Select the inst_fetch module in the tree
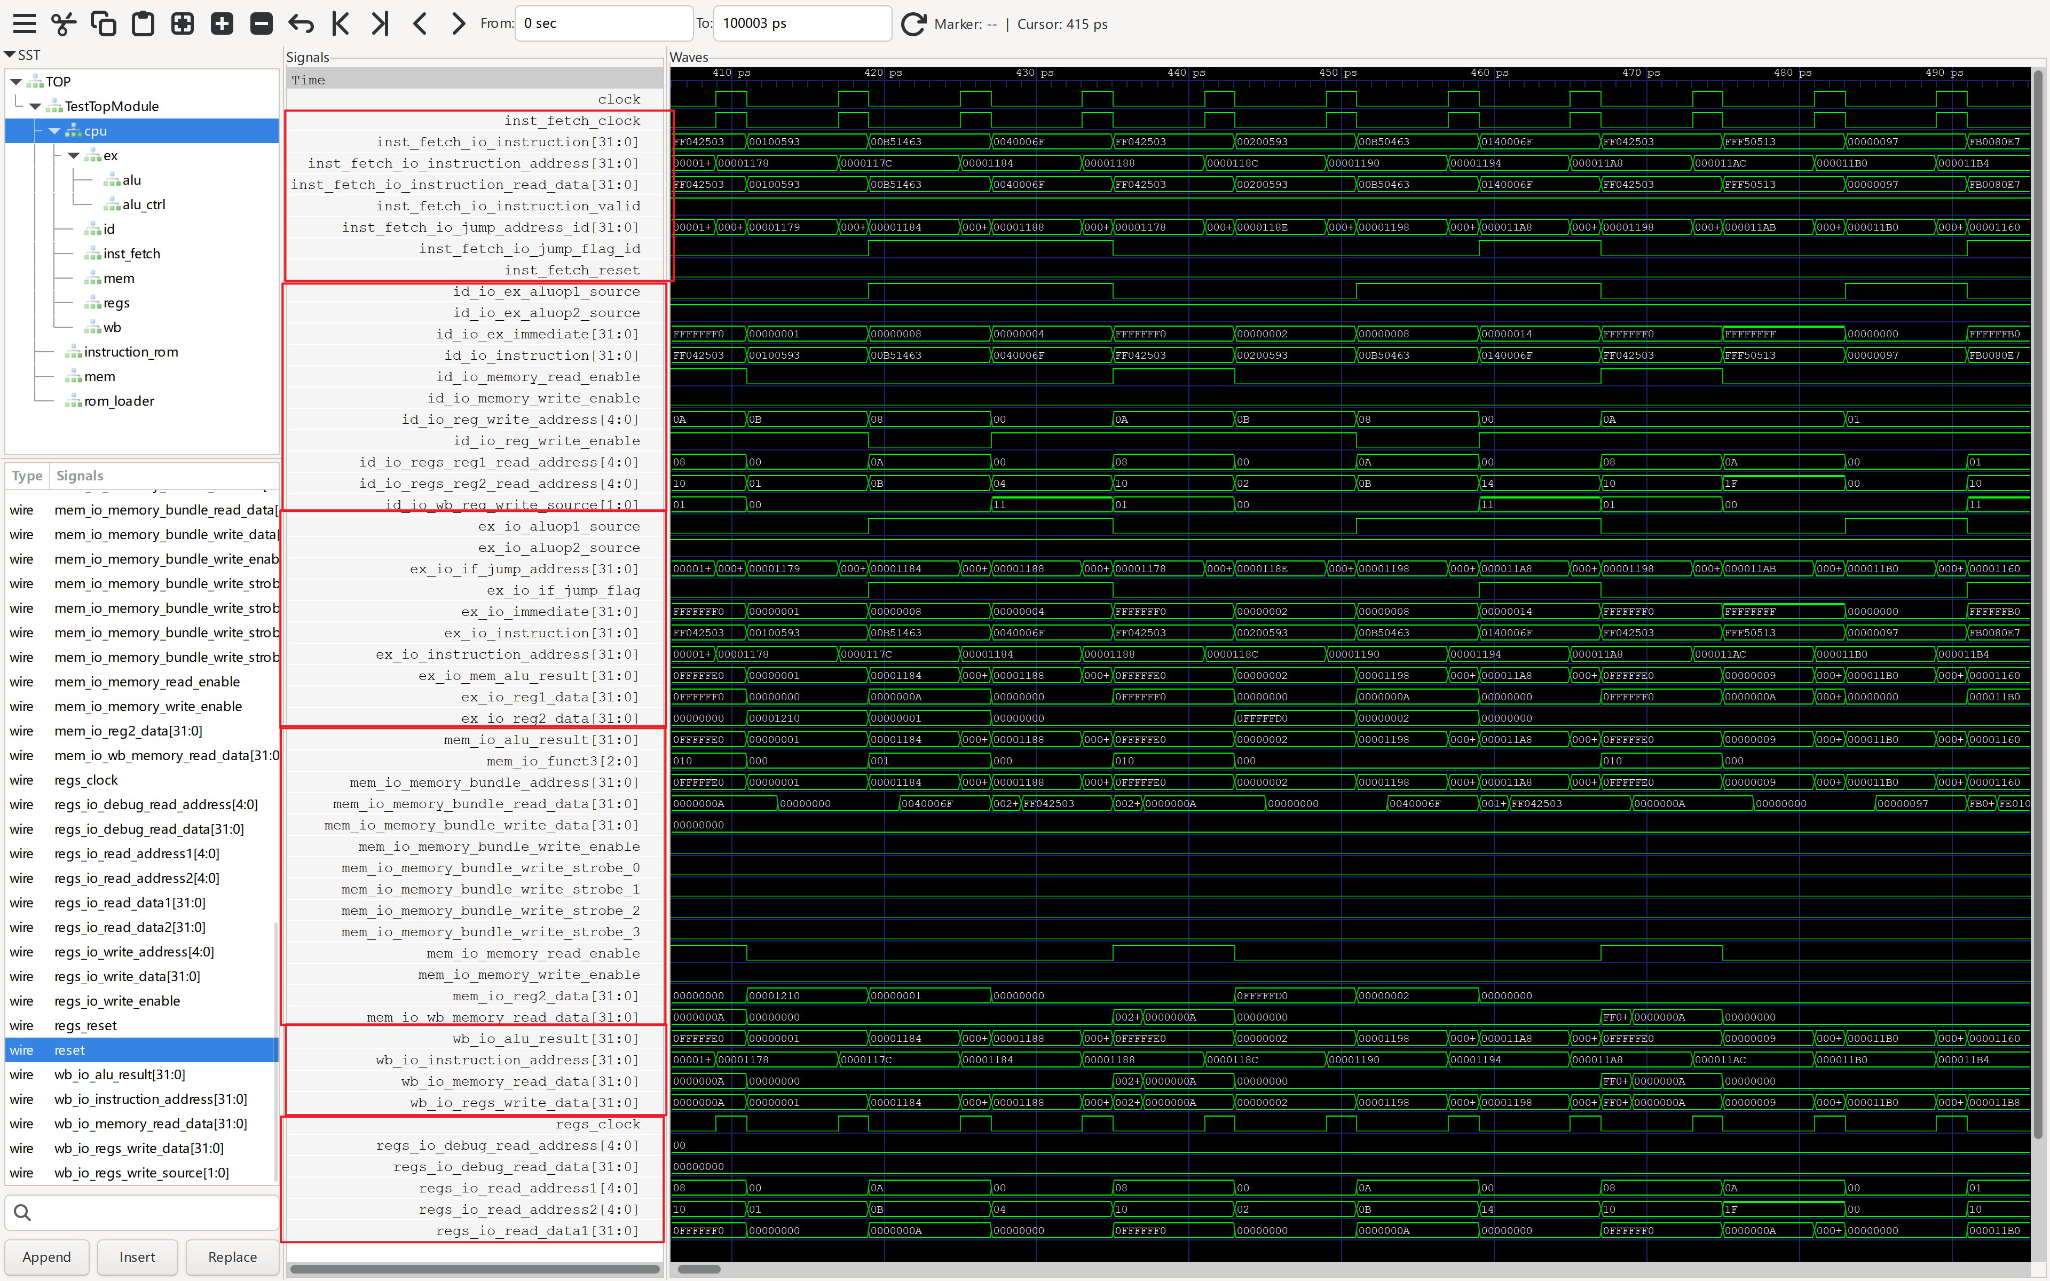The height and width of the screenshot is (1281, 2050). coord(131,254)
